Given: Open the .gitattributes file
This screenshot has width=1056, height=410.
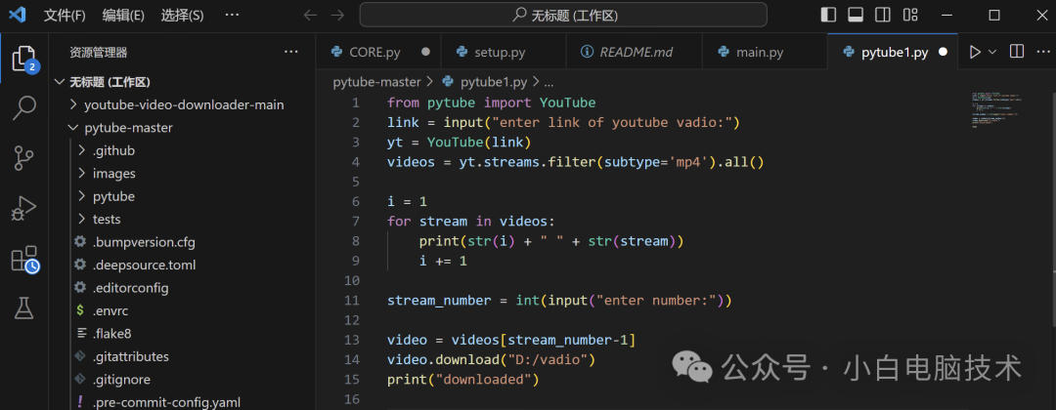Looking at the screenshot, I should click(x=183, y=356).
